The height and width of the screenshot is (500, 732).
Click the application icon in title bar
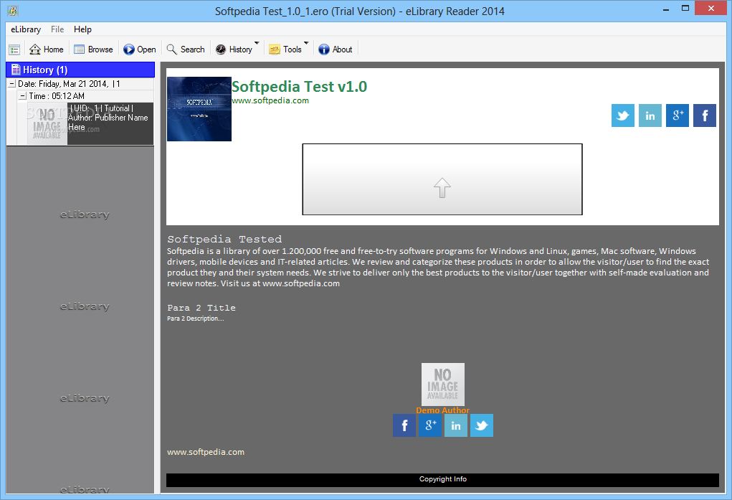(x=13, y=10)
